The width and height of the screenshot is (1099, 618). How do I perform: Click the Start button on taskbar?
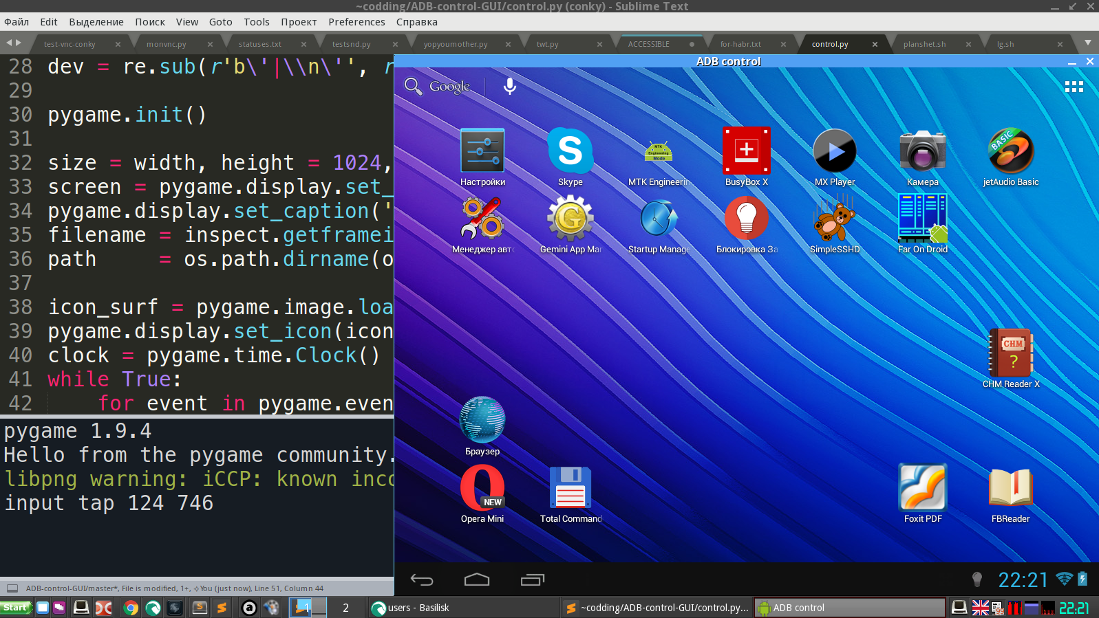pyautogui.click(x=16, y=608)
